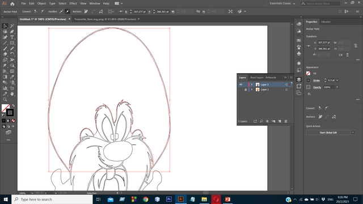This screenshot has height=204, width=363.
Task: Open the Asset Export tab
Action: pyautogui.click(x=257, y=78)
